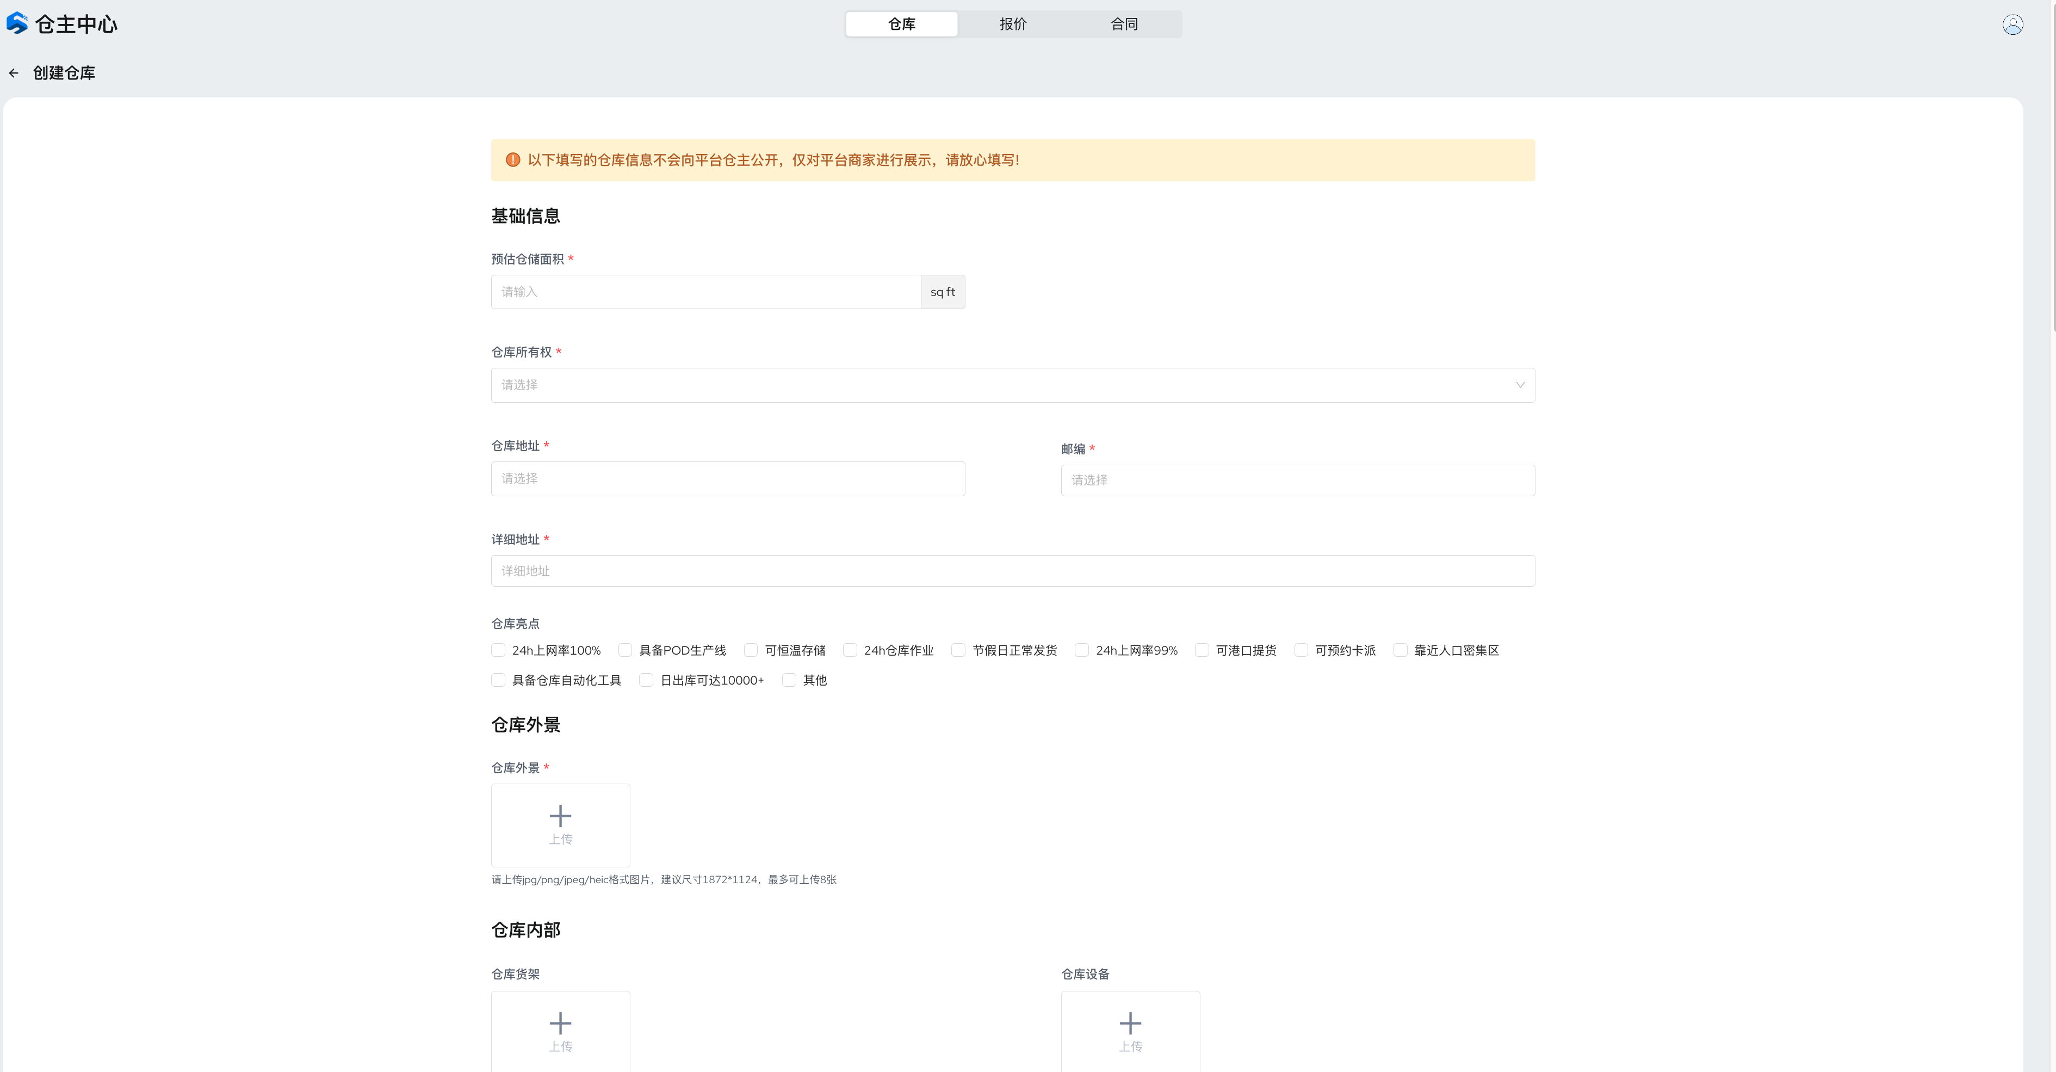Switch to the 合同 tab

[1124, 24]
